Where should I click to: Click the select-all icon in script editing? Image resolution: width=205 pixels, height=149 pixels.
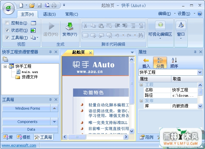[x=109, y=26]
